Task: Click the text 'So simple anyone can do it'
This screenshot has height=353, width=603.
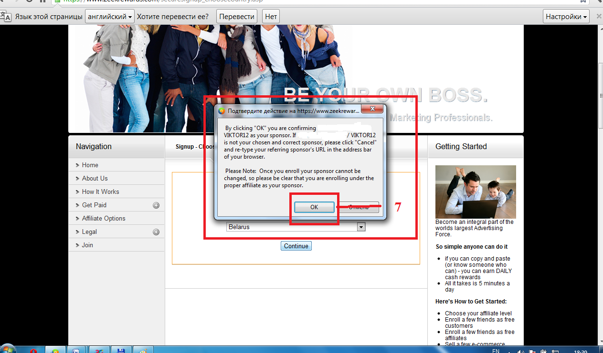Action: click(472, 247)
